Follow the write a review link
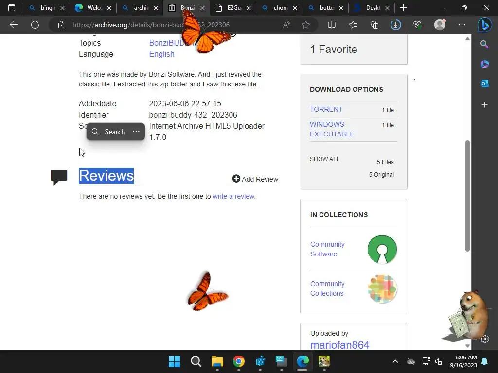Image resolution: width=498 pixels, height=373 pixels. [233, 196]
